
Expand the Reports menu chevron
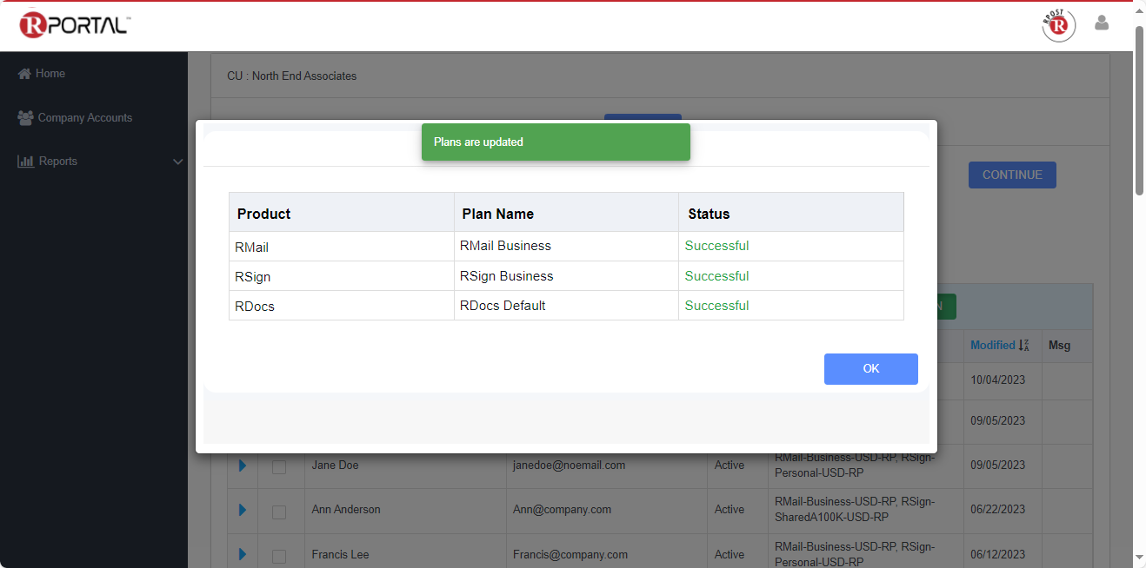click(177, 162)
